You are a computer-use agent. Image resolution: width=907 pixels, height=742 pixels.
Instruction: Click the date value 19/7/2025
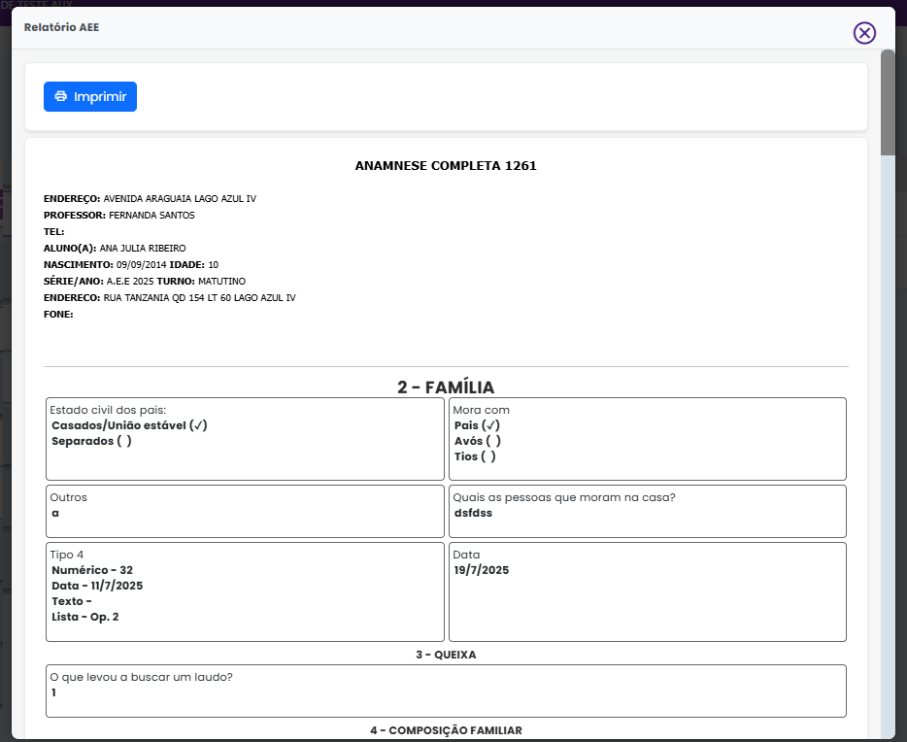[482, 570]
